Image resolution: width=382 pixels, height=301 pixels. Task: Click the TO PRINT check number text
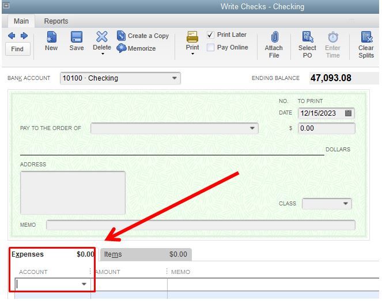(x=310, y=101)
